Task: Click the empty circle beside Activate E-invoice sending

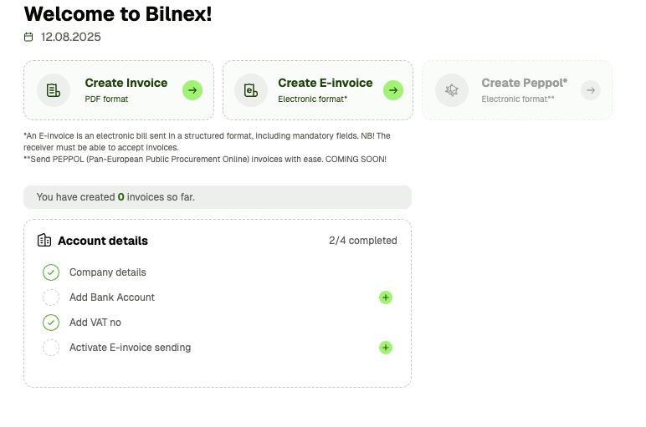Action: (51, 348)
